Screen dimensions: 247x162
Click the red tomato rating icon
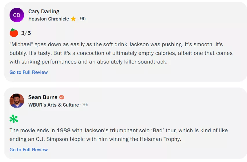click(x=14, y=33)
